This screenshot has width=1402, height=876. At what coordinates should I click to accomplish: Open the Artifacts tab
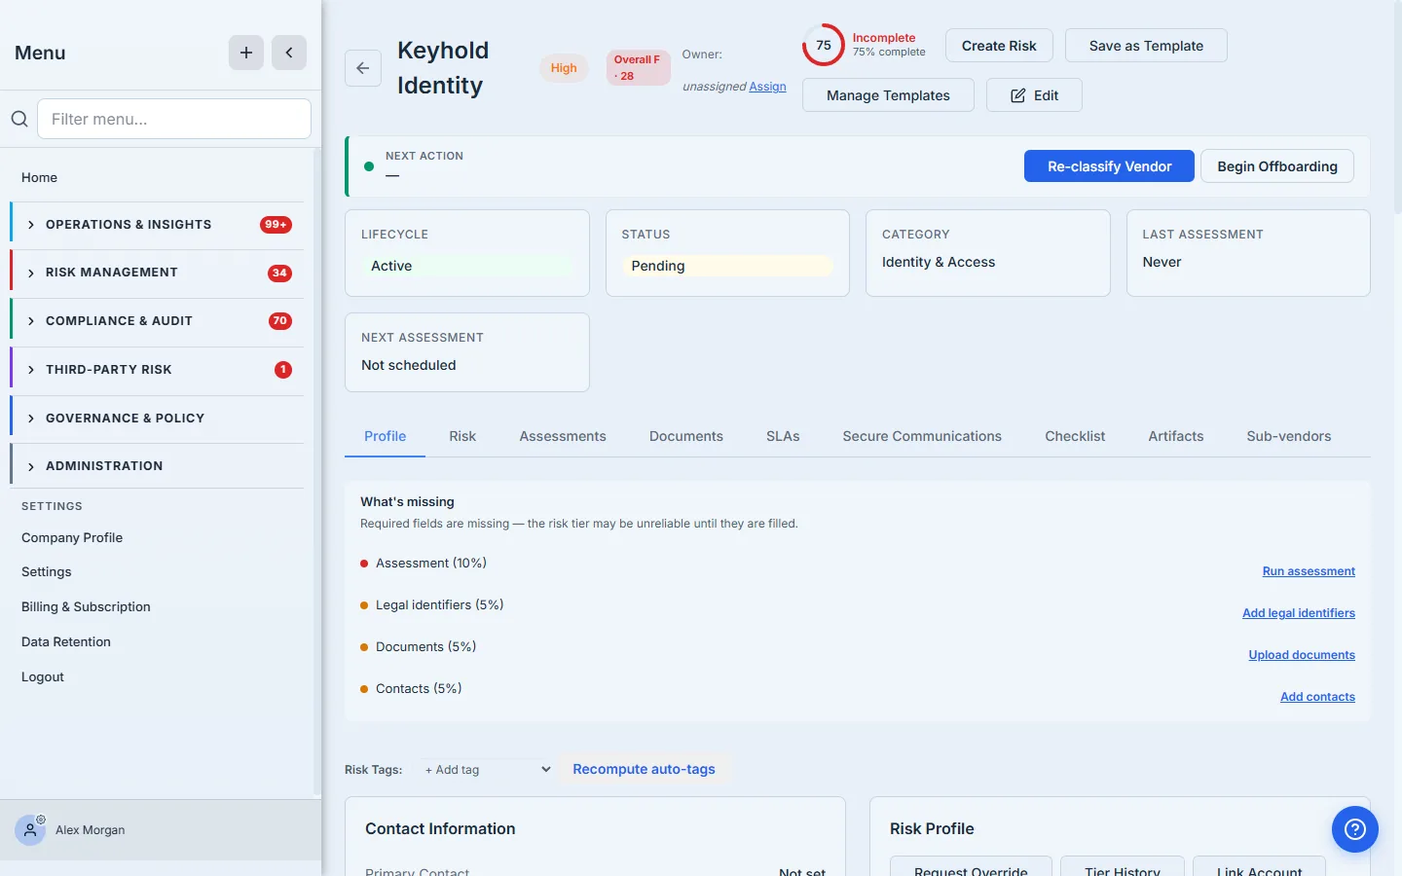point(1176,436)
